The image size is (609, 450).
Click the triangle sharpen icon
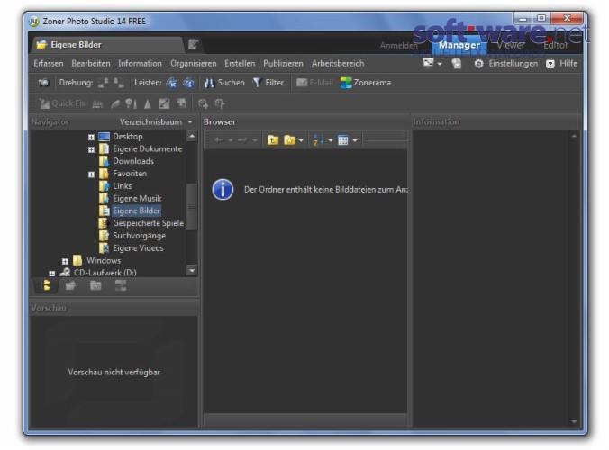pyautogui.click(x=148, y=104)
